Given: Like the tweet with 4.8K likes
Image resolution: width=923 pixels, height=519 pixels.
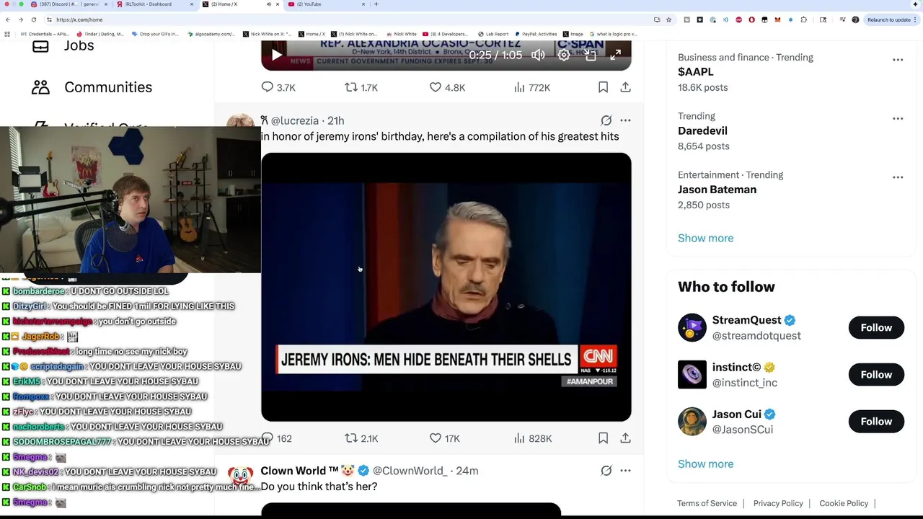Looking at the screenshot, I should pyautogui.click(x=447, y=87).
